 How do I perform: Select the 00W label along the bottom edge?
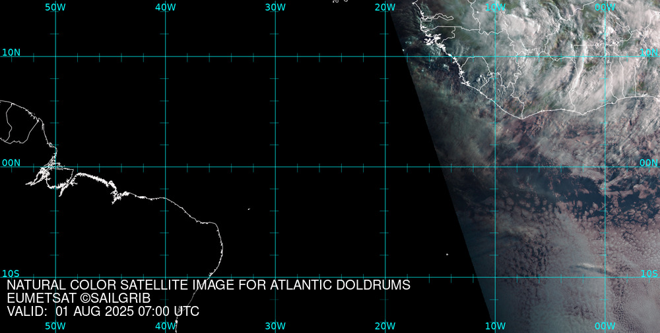[x=605, y=326]
